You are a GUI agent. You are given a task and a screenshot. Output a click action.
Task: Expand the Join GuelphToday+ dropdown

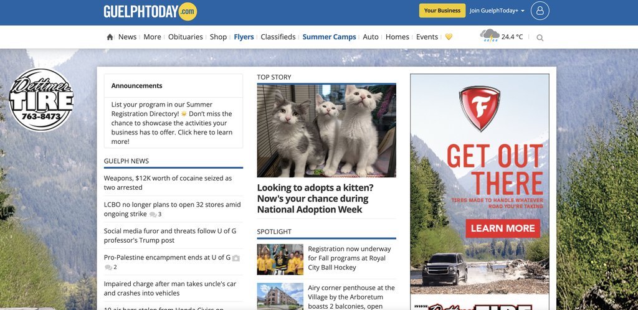497,11
